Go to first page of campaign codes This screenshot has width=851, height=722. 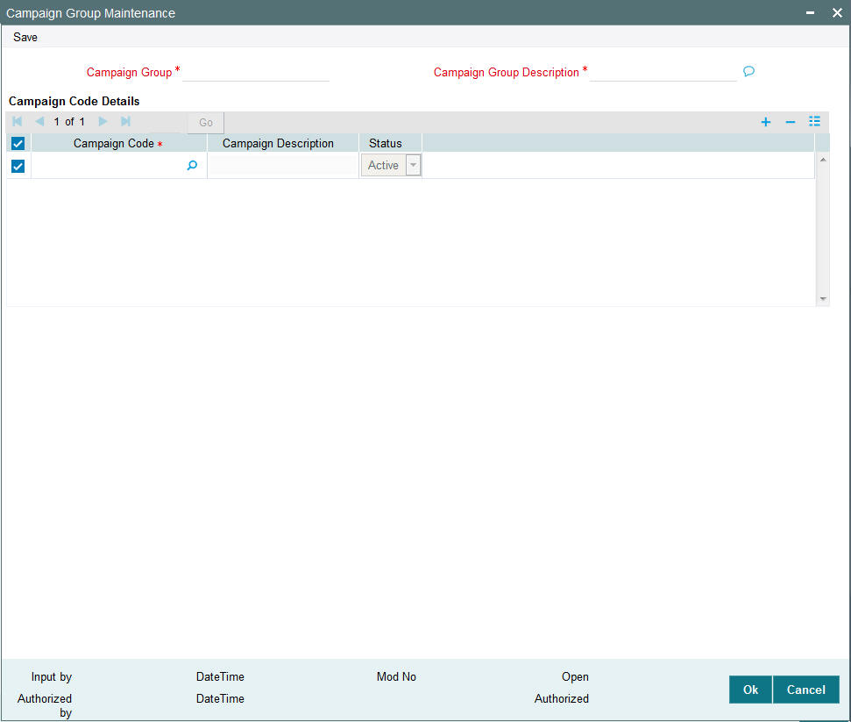click(x=17, y=122)
